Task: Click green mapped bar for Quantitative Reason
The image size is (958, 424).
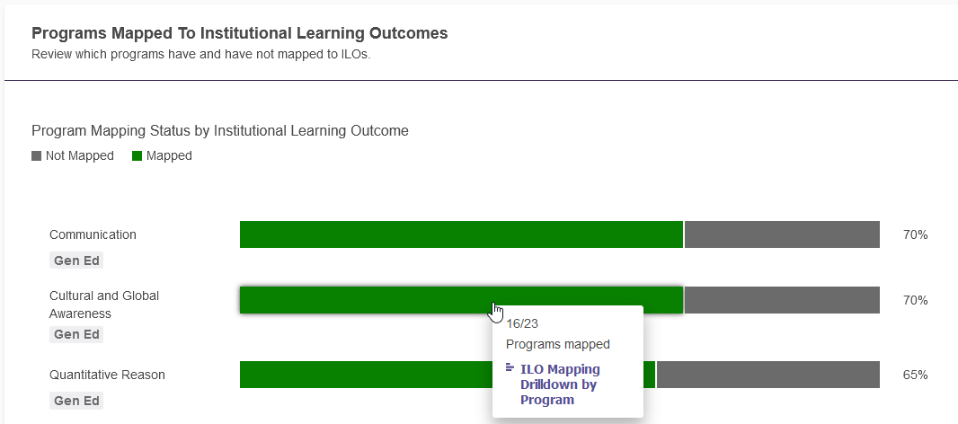Action: 366,375
